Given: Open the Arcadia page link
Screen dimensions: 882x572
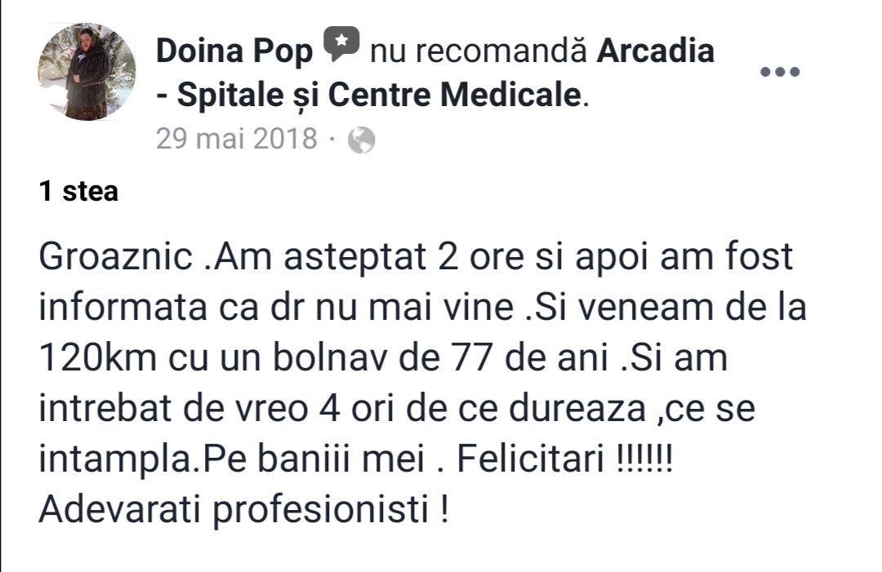Looking at the screenshot, I should coord(655,51).
